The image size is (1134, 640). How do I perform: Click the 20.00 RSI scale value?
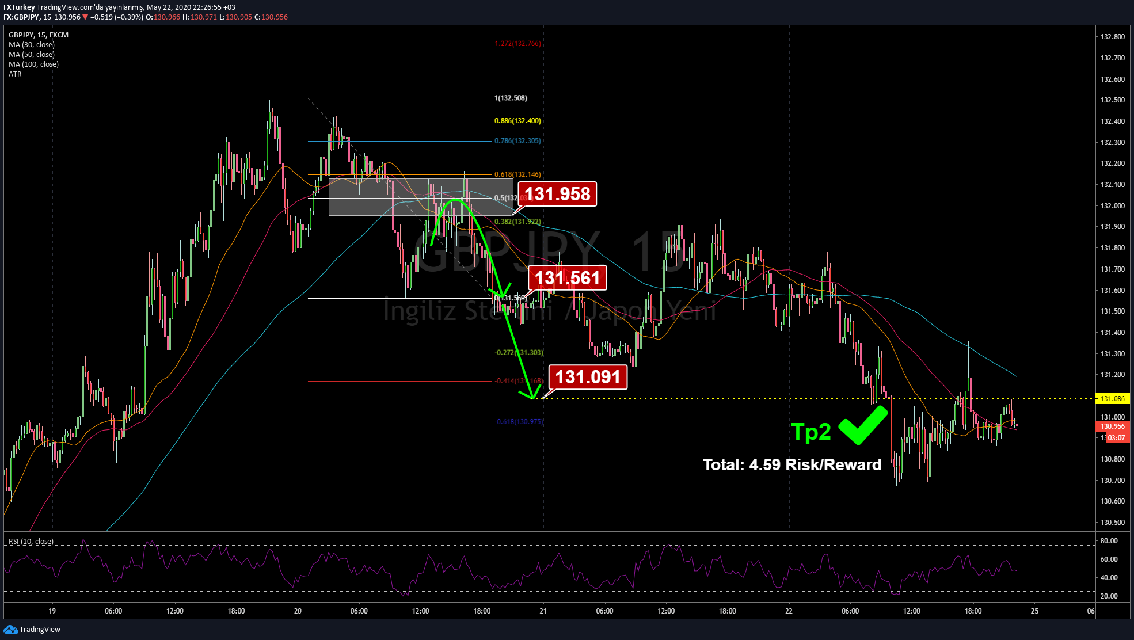1109,596
